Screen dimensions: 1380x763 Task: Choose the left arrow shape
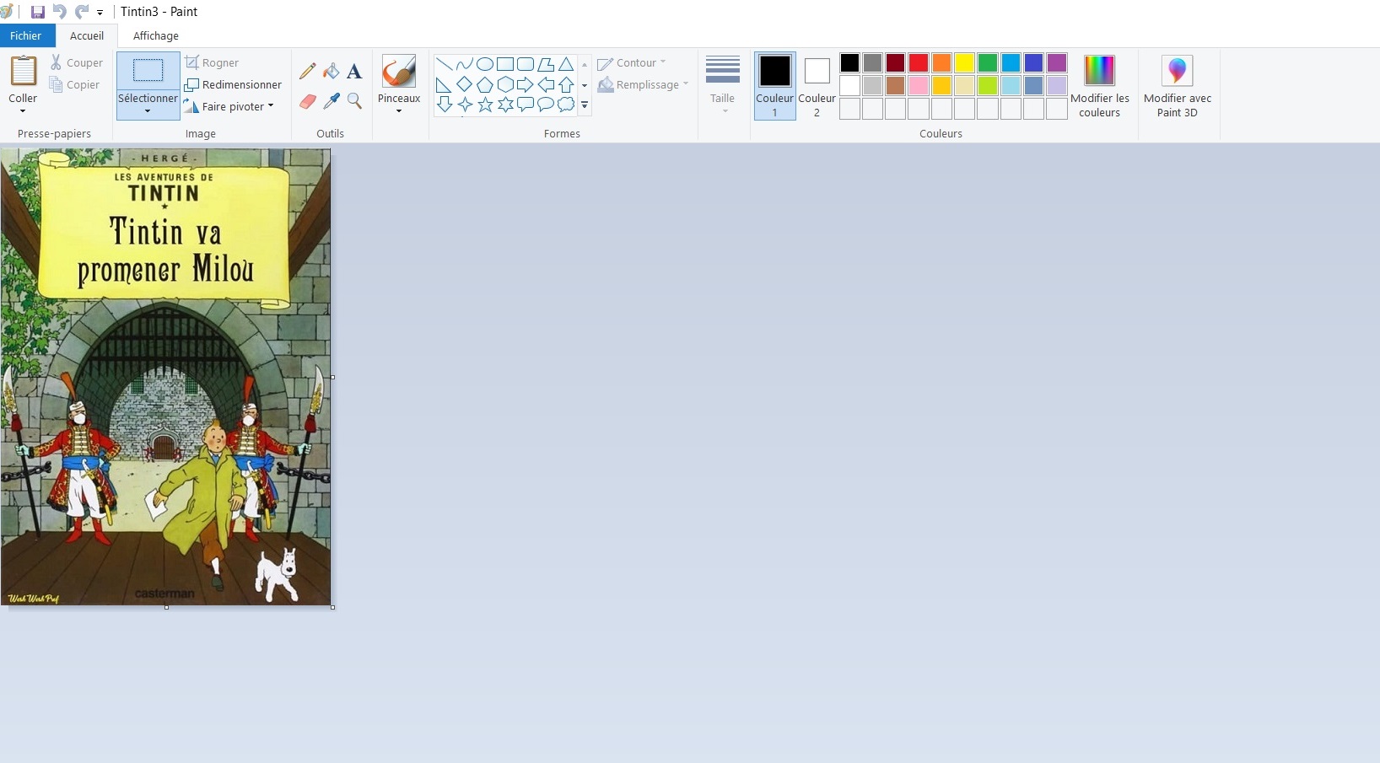click(x=546, y=84)
